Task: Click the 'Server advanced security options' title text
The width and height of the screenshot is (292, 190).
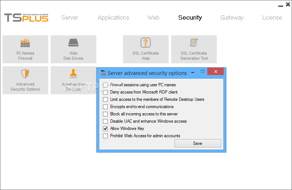Action: (x=147, y=73)
